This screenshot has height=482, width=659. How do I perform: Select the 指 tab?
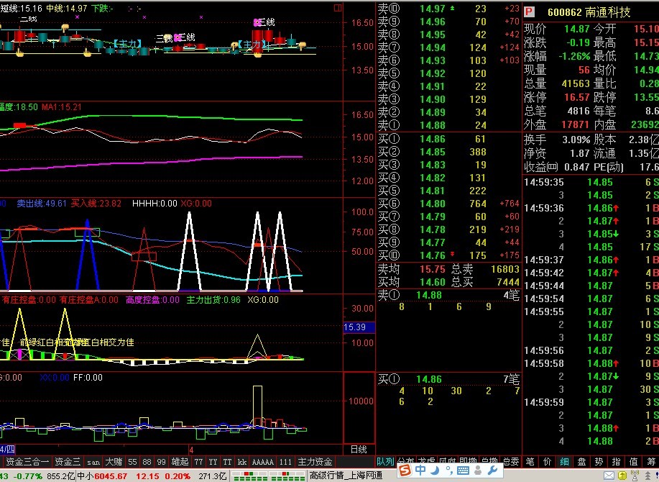616,462
